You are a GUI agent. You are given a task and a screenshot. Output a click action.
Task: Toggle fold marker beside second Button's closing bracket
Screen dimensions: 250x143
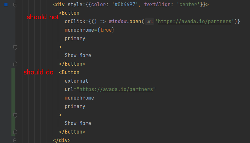(15, 115)
